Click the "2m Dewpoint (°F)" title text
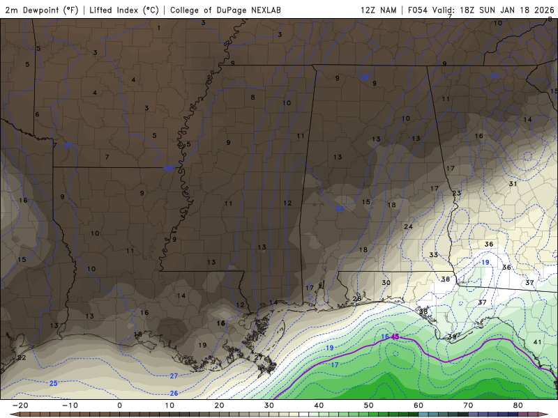This screenshot has width=558, height=418. [42, 10]
